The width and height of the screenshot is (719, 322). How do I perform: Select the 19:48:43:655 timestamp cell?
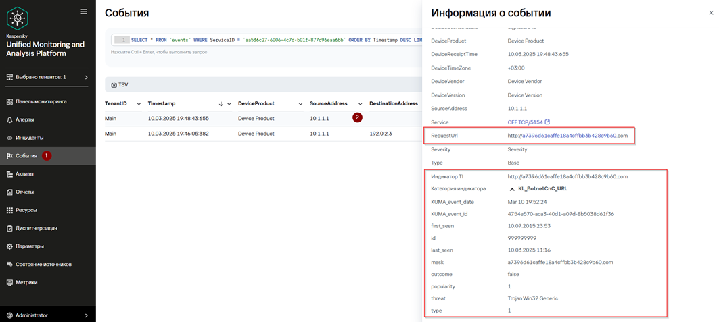[179, 118]
